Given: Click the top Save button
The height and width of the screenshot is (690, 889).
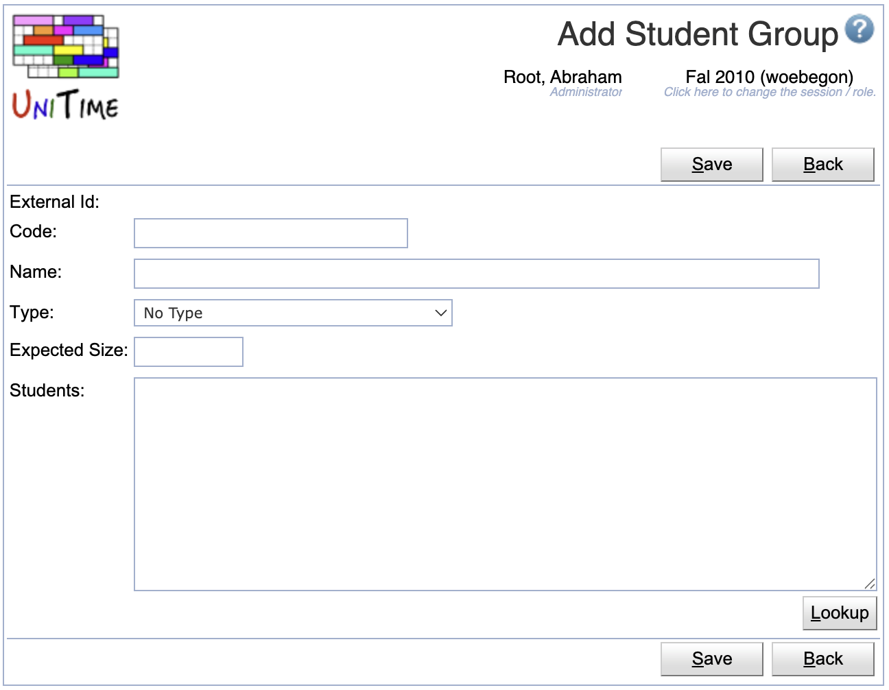Looking at the screenshot, I should point(711,165).
